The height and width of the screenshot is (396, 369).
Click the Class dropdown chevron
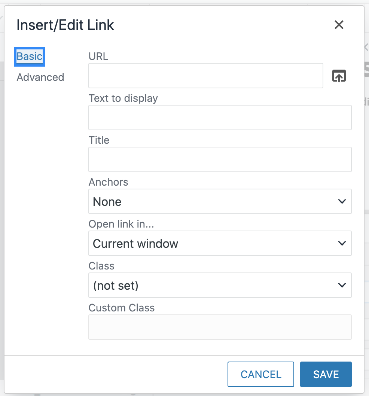[341, 285]
